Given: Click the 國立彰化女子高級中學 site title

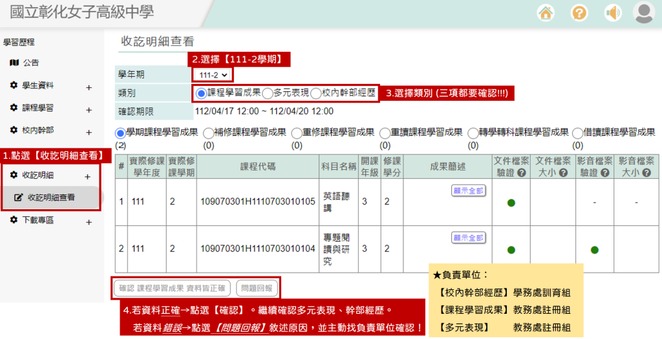Looking at the screenshot, I should coord(82,12).
